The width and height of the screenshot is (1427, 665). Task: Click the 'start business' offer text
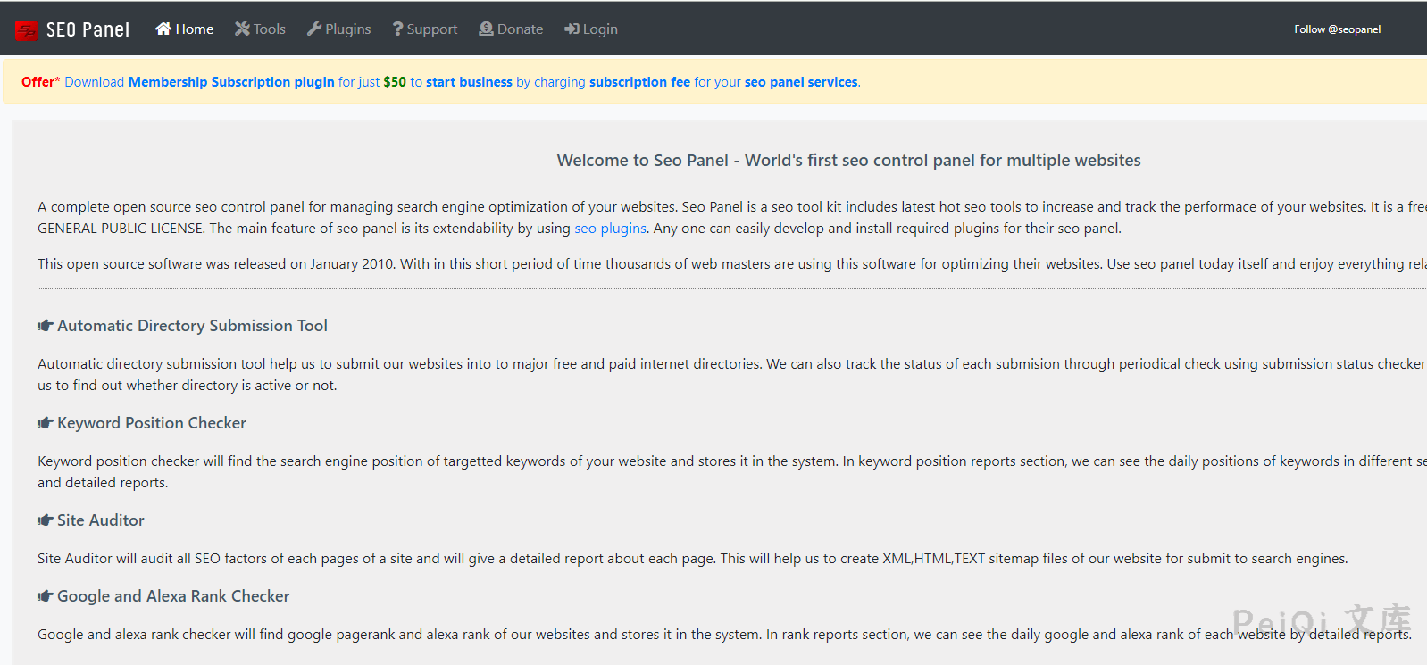(x=469, y=82)
